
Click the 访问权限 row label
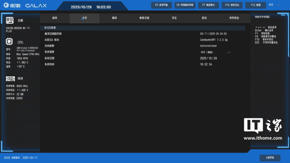pos(49,46)
